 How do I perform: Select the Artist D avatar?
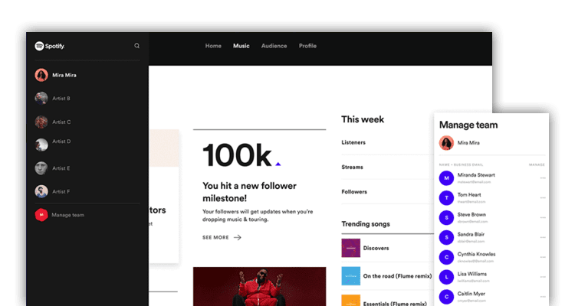(x=41, y=143)
